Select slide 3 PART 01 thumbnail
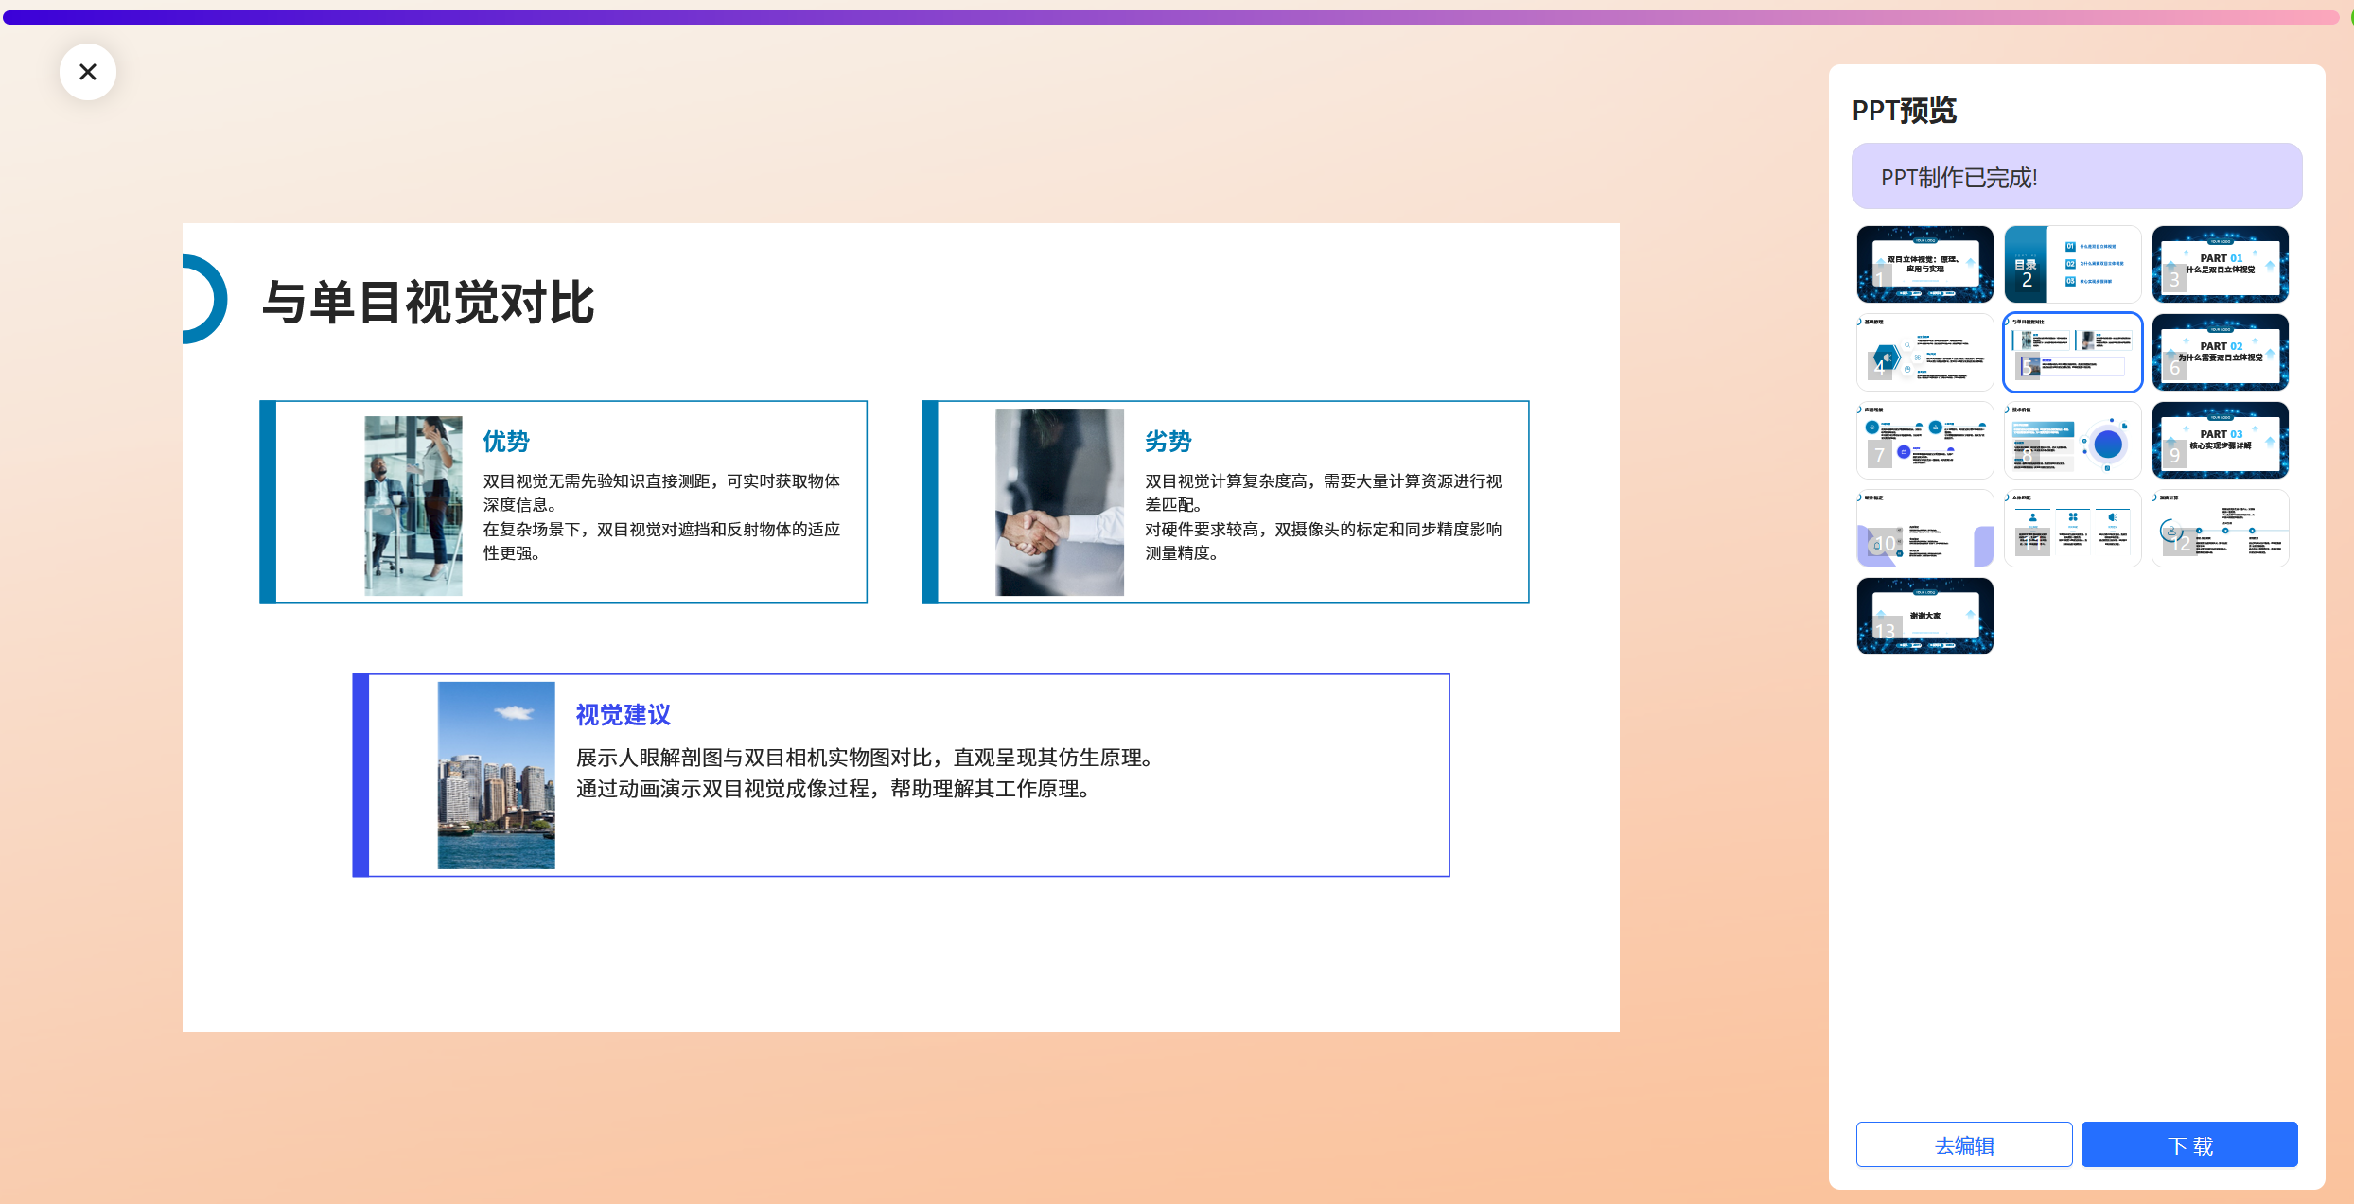 (x=2220, y=264)
